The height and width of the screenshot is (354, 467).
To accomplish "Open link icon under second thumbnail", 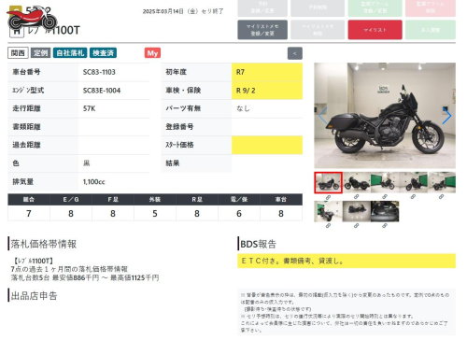I will 356,197.
